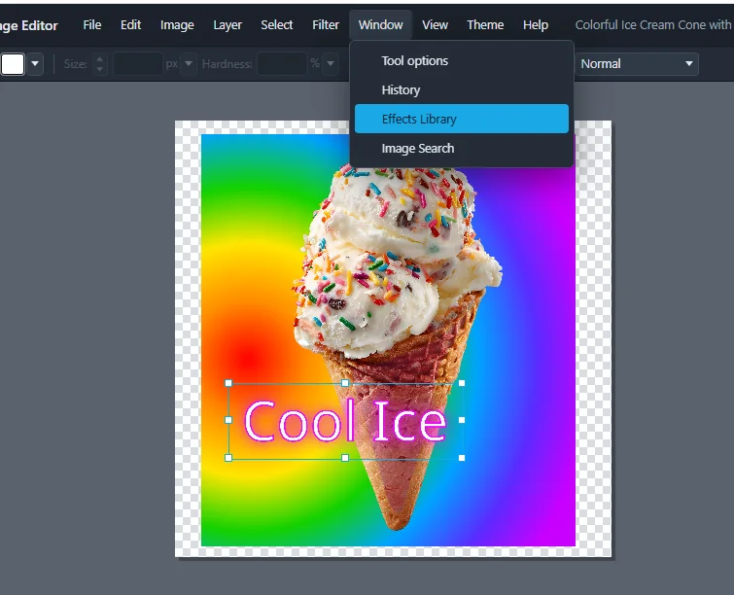Click the Cool Ice text layer
The height and width of the screenshot is (595, 734).
point(344,420)
